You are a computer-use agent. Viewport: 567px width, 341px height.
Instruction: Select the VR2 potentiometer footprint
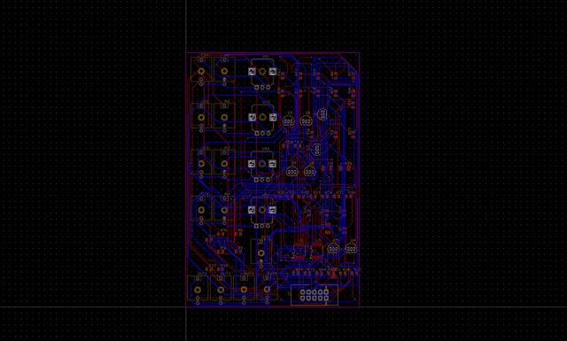tap(262, 119)
